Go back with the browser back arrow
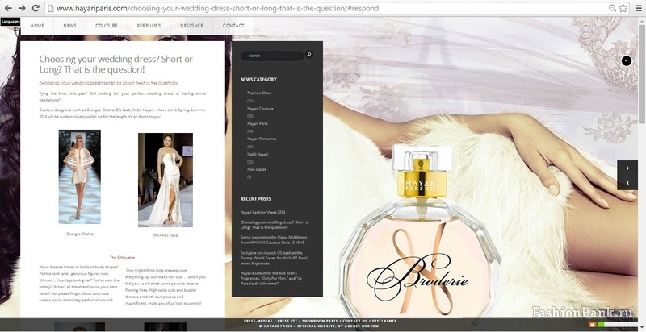The width and height of the screenshot is (646, 332). 8,8
